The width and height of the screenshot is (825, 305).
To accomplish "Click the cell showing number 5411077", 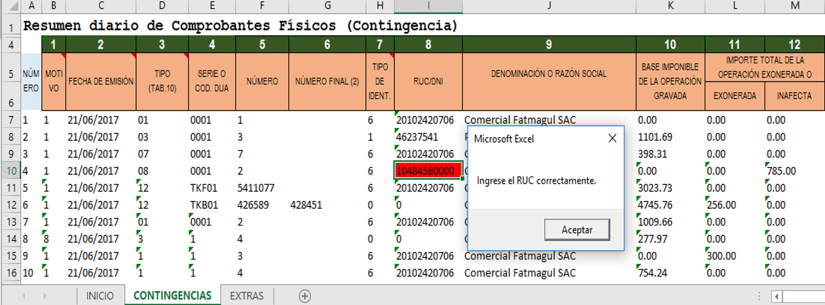I will click(x=262, y=188).
